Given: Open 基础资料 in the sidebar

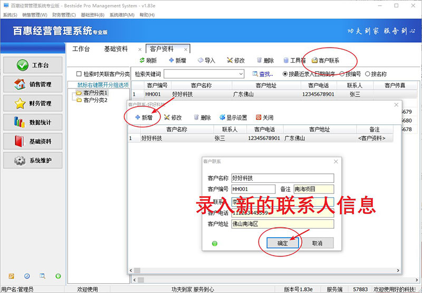Looking at the screenshot, I should [33, 141].
